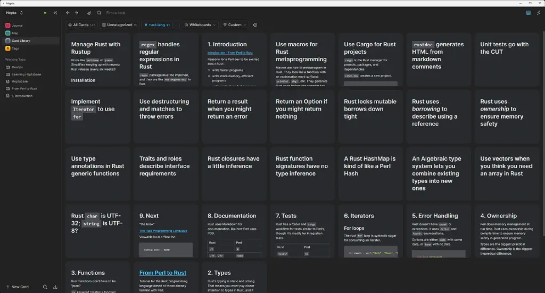Open the Unit tests go with the CUT card
Screen dimensions: 545x293
tap(507, 60)
